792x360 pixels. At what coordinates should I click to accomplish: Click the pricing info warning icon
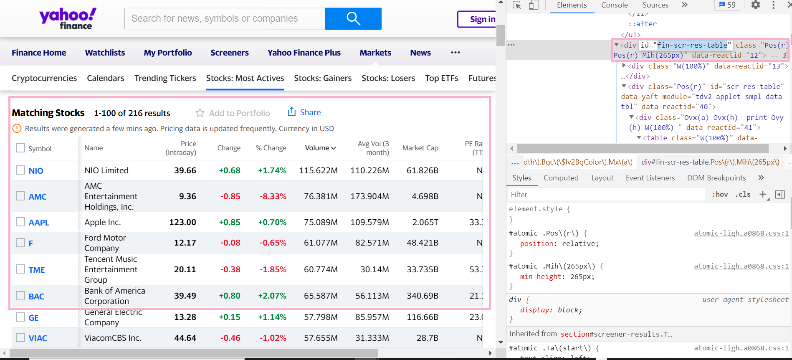coord(17,129)
